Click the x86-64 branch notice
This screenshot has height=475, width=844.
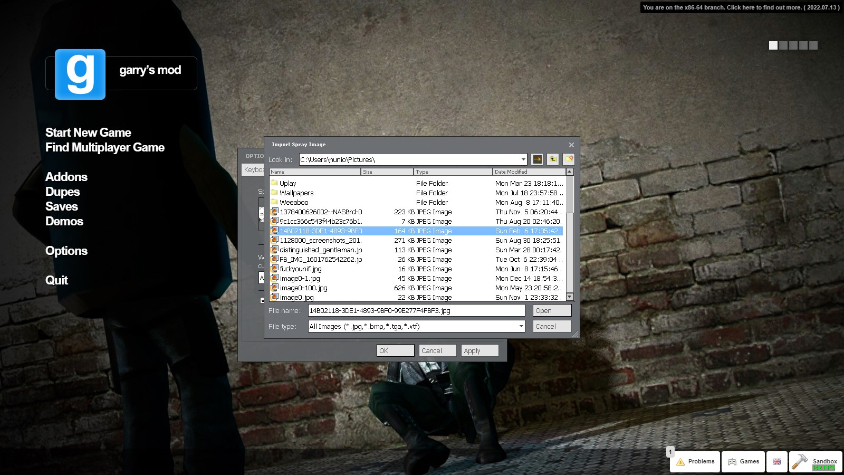tap(741, 7)
